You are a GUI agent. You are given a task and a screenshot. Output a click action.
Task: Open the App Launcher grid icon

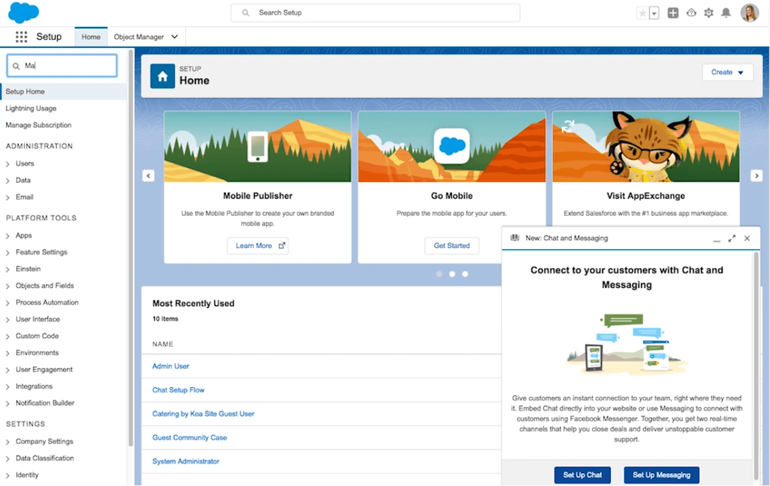pyautogui.click(x=21, y=37)
